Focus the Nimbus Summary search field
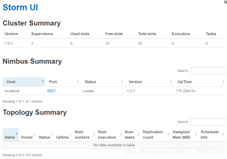 [208, 71]
